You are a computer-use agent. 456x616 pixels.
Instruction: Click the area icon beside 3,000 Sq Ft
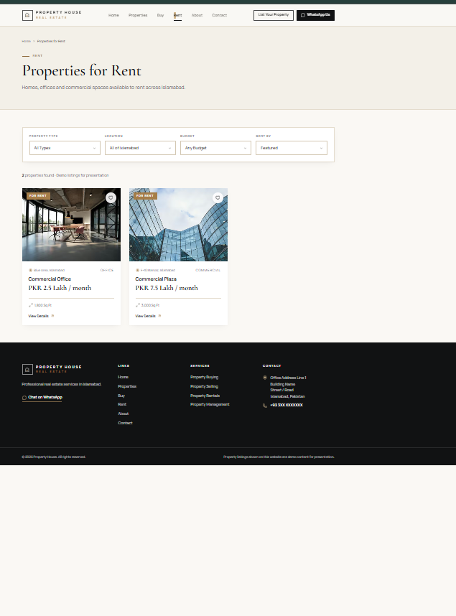coord(138,305)
